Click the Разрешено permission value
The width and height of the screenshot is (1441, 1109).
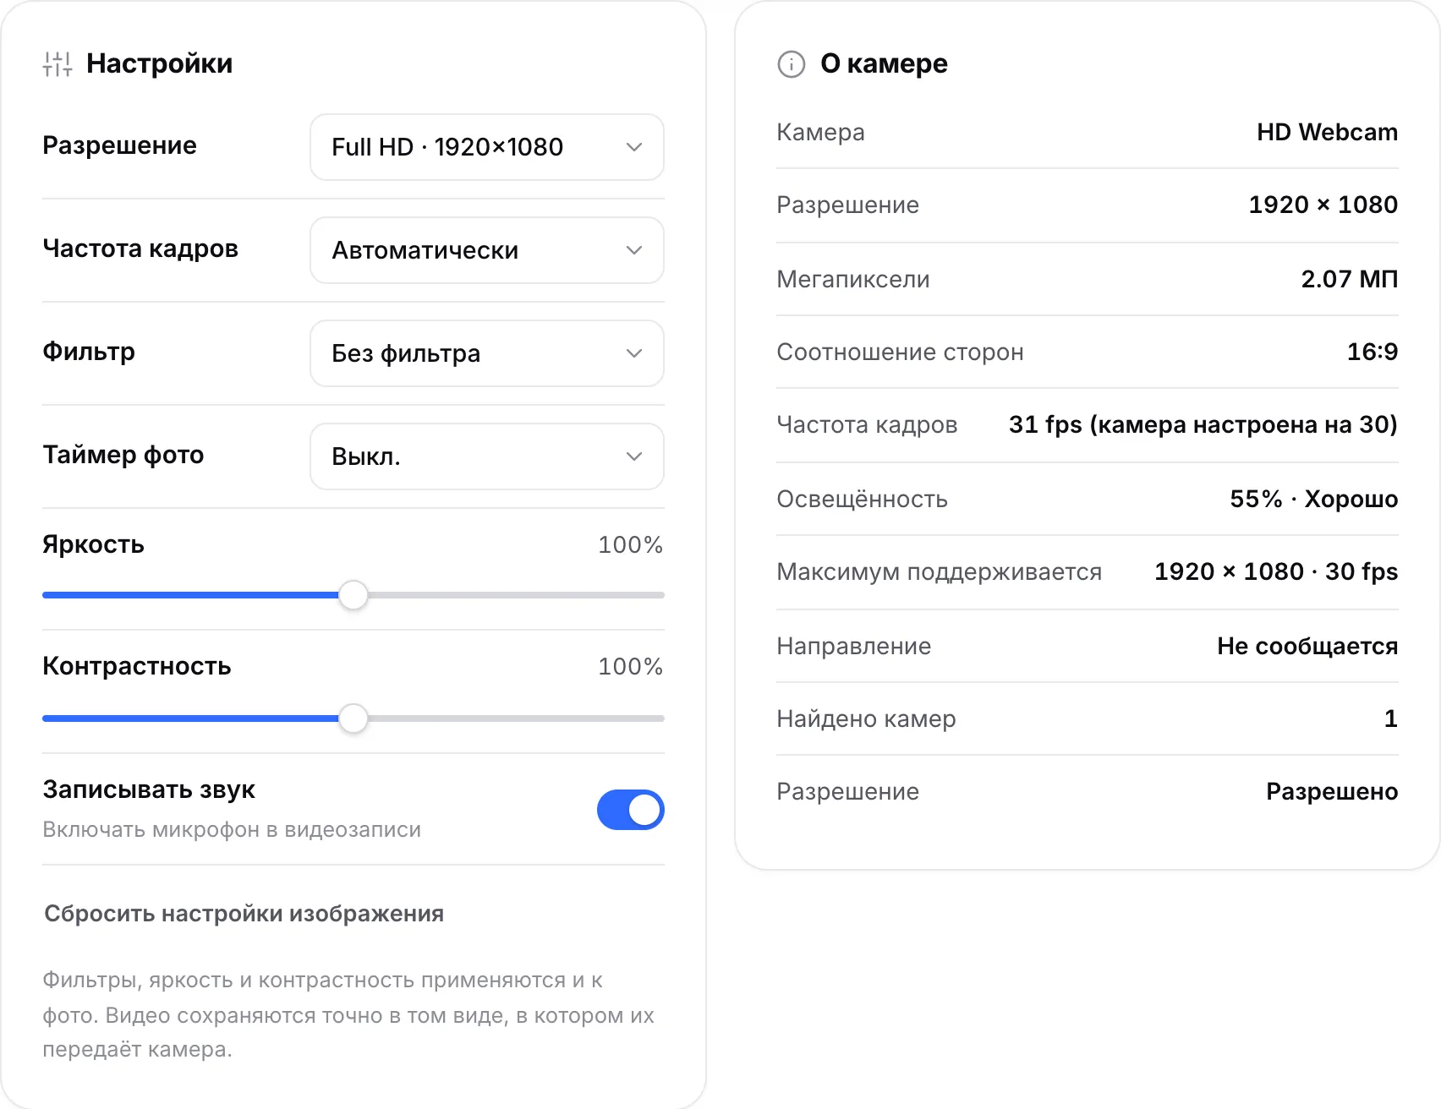[x=1331, y=791]
